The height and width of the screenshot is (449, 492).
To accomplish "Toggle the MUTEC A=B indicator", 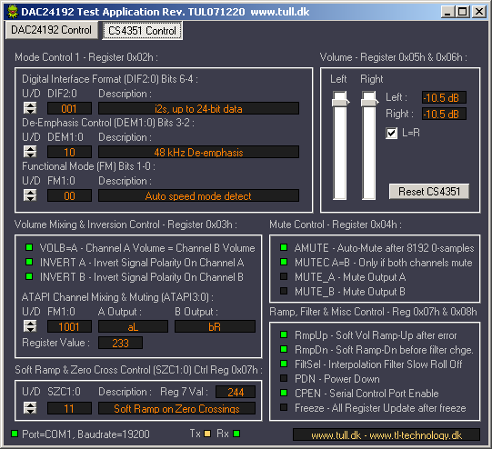I will click(284, 262).
